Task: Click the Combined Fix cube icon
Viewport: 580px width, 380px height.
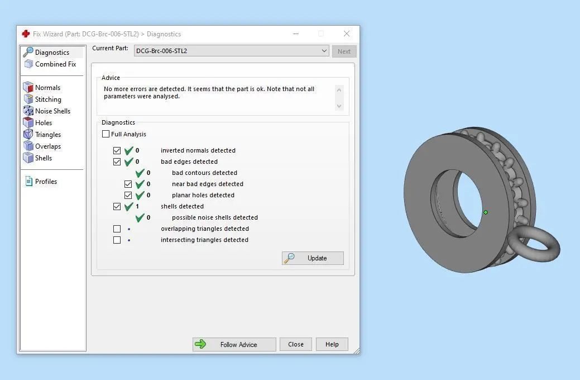Action: coord(28,64)
